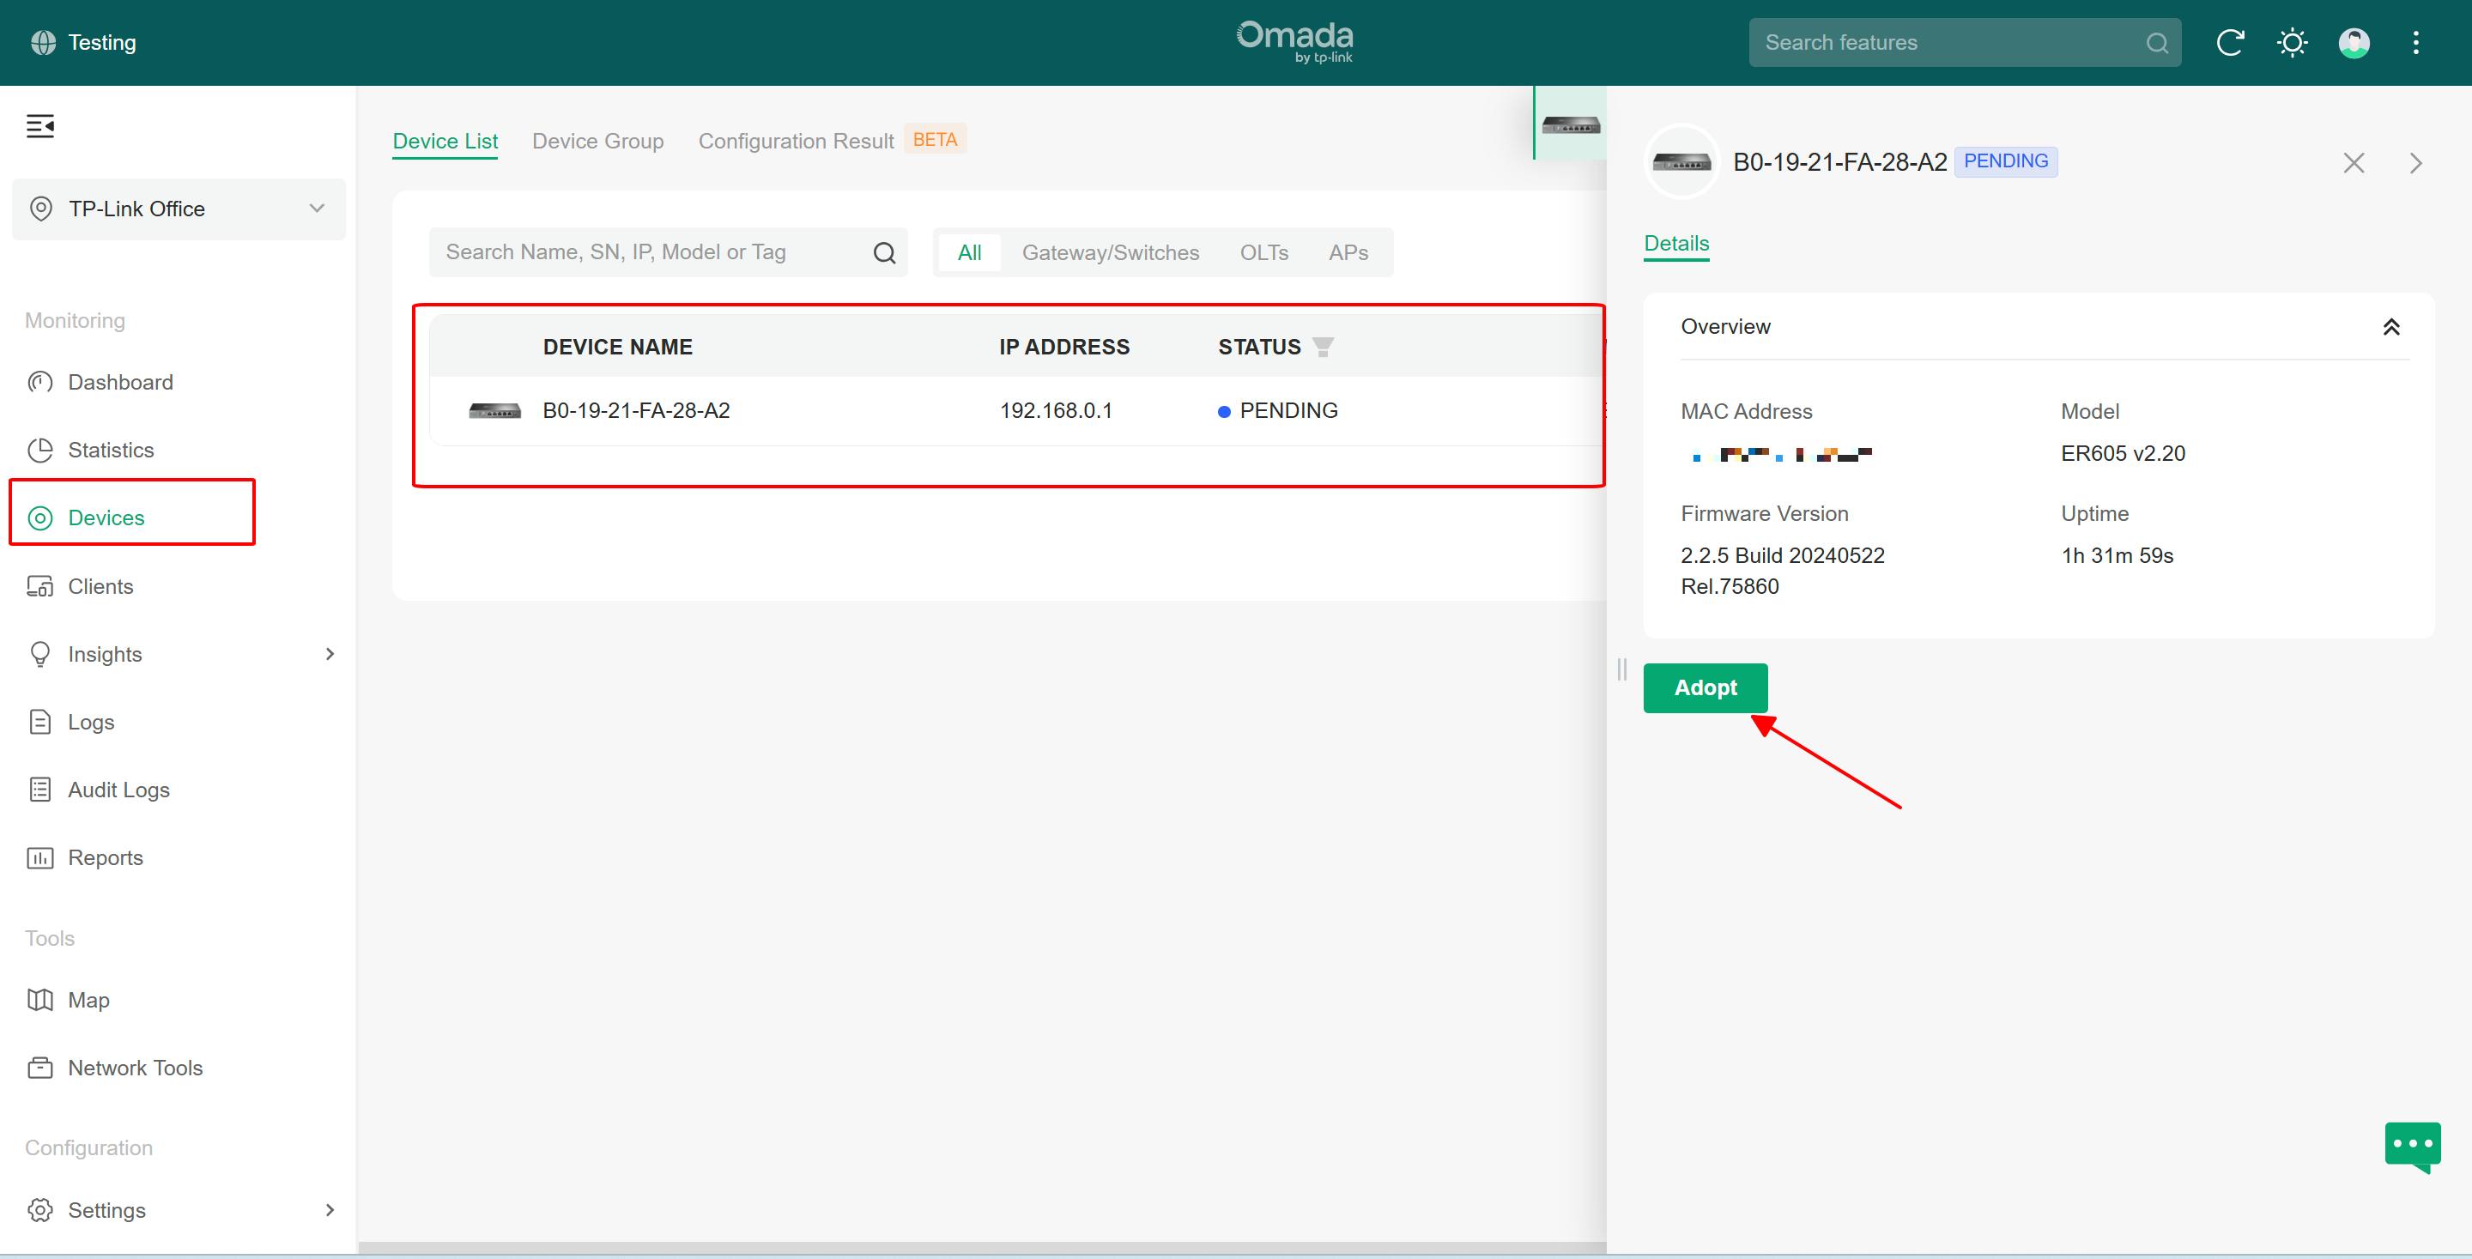The height and width of the screenshot is (1259, 2472).
Task: Switch to Configuration Result tab
Action: pyautogui.click(x=796, y=141)
